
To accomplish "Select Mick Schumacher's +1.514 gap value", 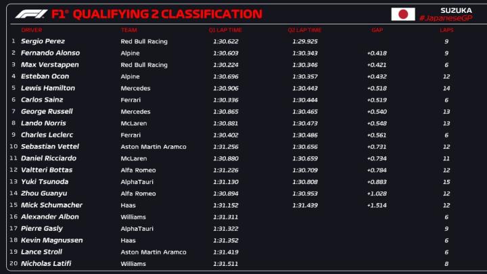I will click(377, 205).
